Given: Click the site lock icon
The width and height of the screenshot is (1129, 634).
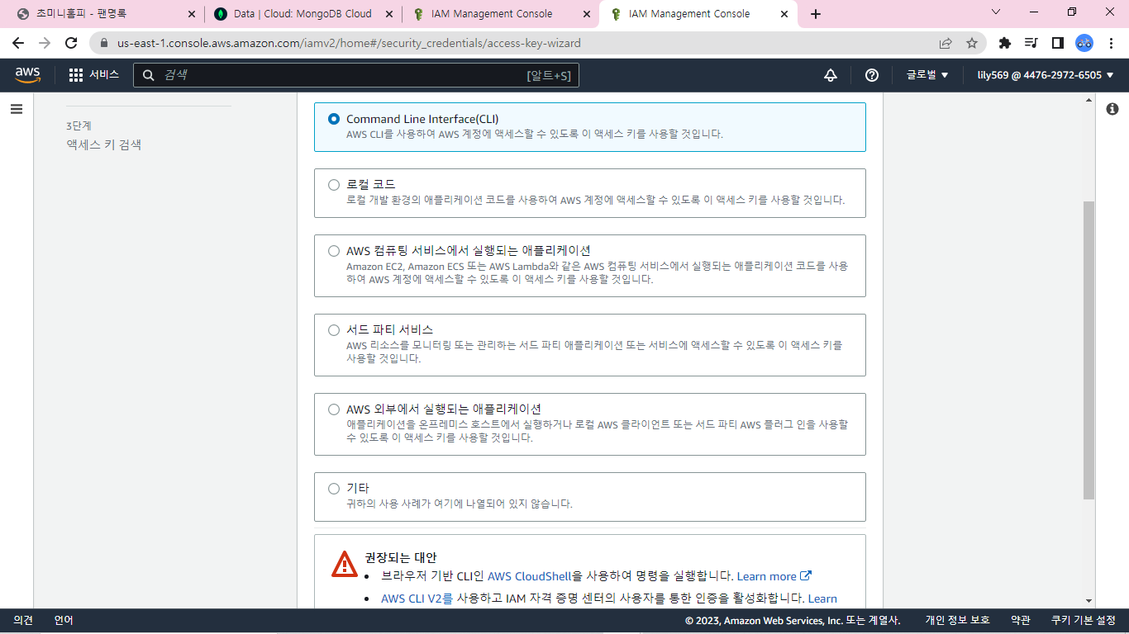Looking at the screenshot, I should (105, 43).
